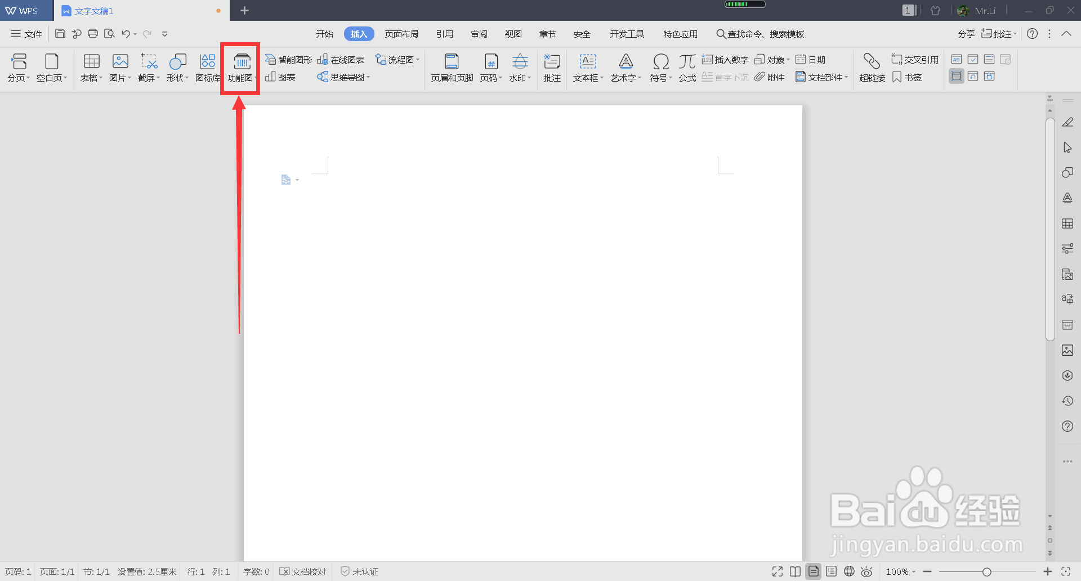Click the print icon in quick toolbar
The width and height of the screenshot is (1081, 581).
[93, 34]
